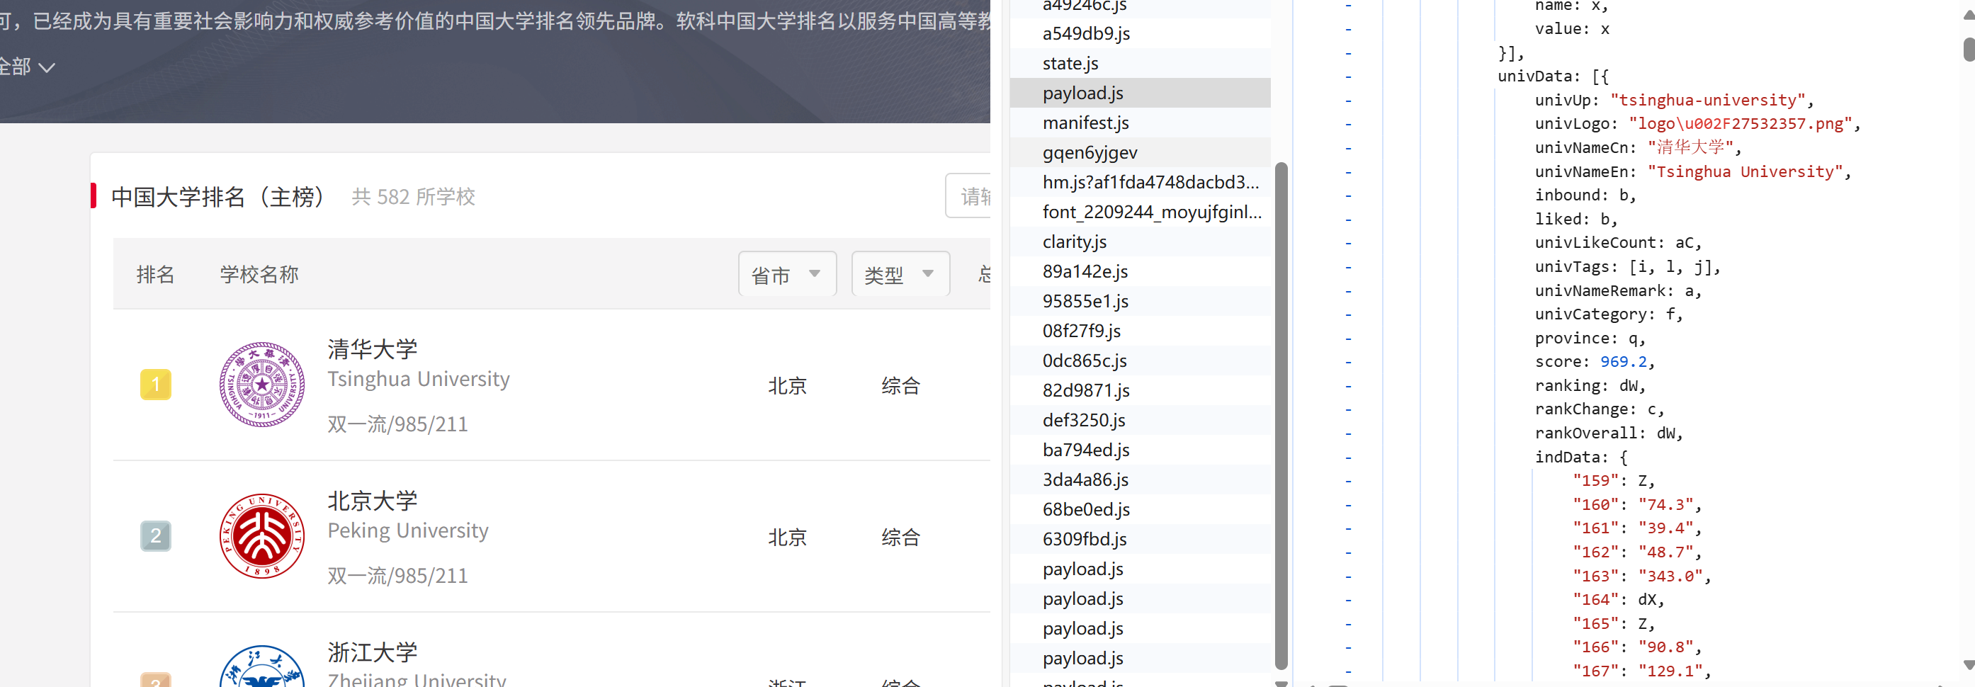Image resolution: width=1975 pixels, height=687 pixels.
Task: Click the rank 1 gold badge
Action: coord(156,384)
